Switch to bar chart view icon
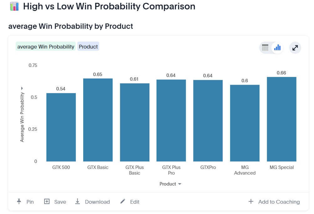 point(277,48)
